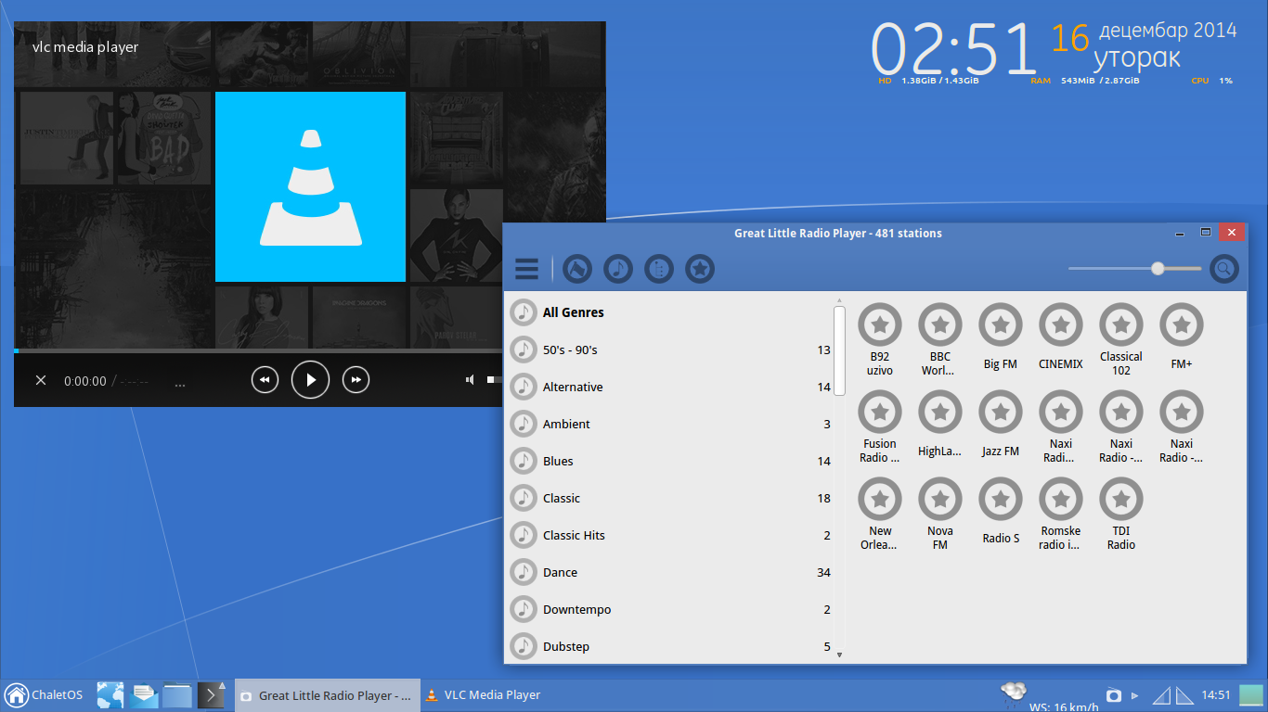Select Nova FM station icon

tap(940, 499)
